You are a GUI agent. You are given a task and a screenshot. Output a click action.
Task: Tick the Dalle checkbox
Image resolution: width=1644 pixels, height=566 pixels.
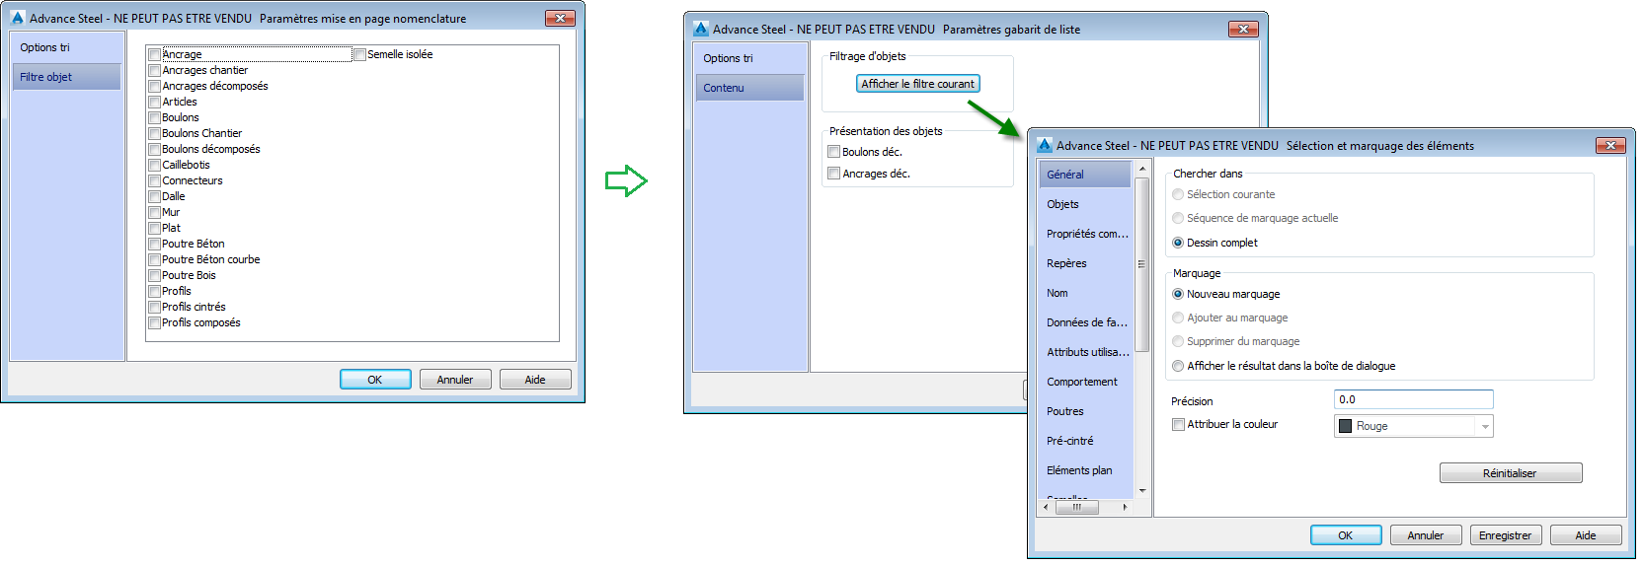click(154, 197)
